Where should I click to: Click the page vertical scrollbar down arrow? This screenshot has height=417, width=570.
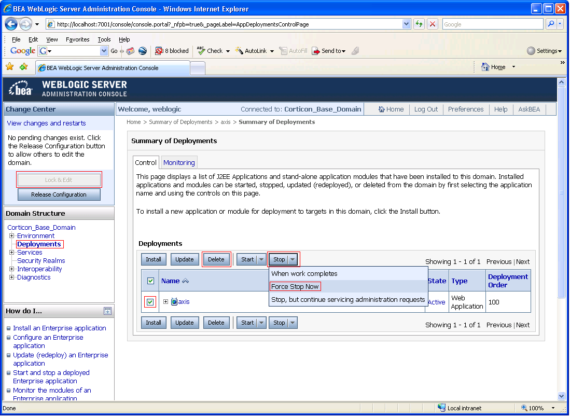(x=561, y=396)
